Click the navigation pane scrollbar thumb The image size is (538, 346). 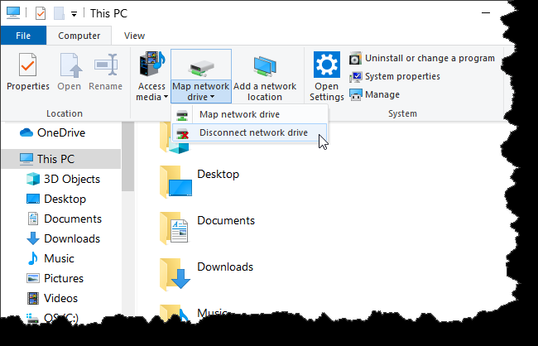point(128,156)
